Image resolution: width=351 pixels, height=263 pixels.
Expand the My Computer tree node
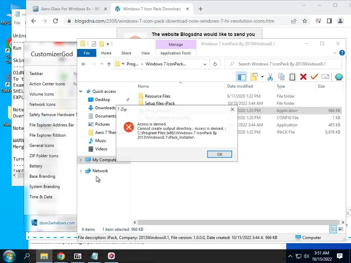[x=81, y=160]
